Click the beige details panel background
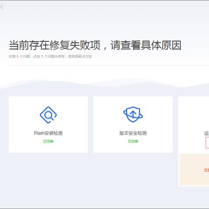The height and width of the screenshot is (209, 209). coord(194,170)
